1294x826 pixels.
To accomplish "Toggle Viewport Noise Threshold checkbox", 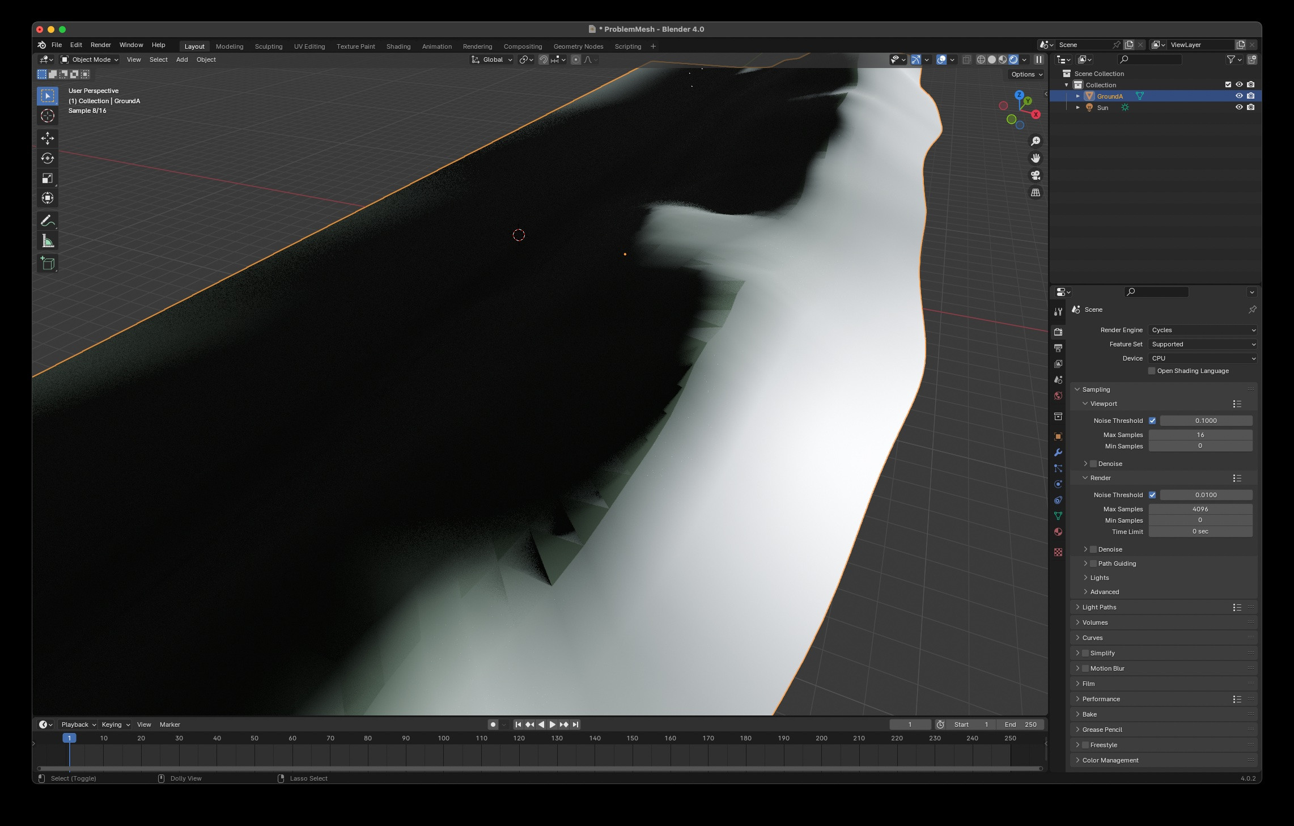I will pos(1152,421).
